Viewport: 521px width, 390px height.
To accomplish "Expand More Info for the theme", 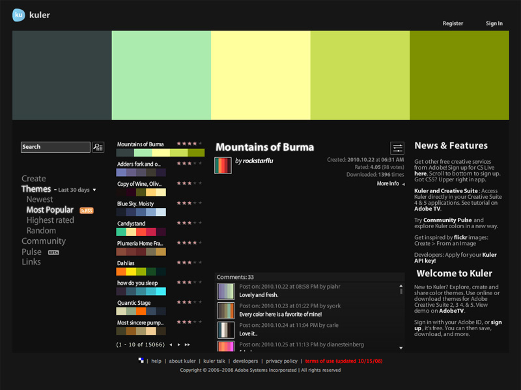I will (391, 183).
